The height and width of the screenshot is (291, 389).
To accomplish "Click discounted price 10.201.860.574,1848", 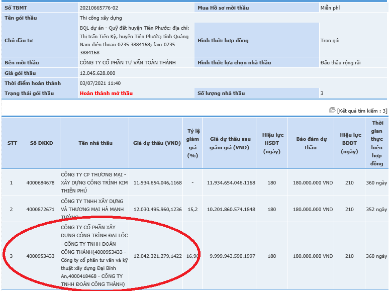I will tap(231, 210).
